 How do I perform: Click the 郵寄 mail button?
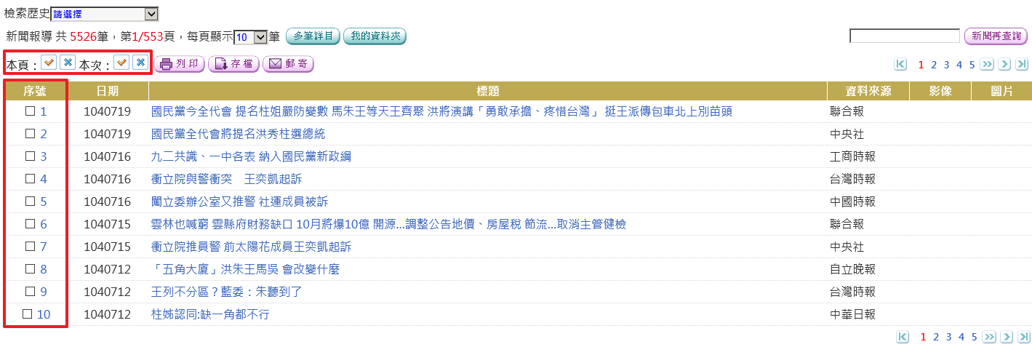pos(288,64)
